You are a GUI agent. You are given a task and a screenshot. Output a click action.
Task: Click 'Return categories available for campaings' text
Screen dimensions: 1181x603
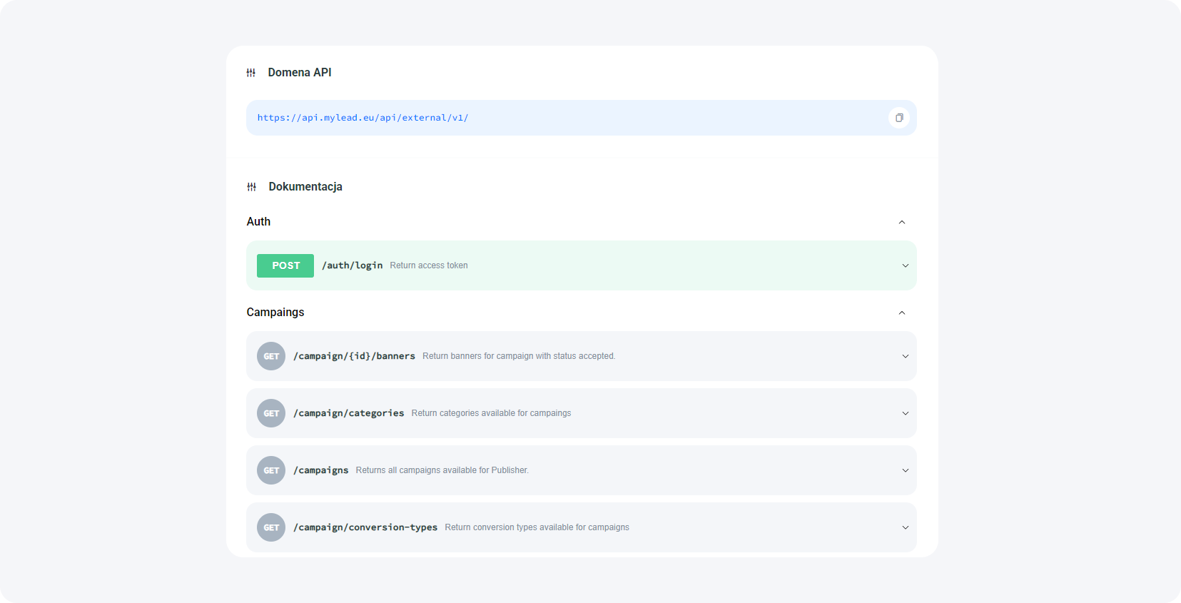[491, 413]
